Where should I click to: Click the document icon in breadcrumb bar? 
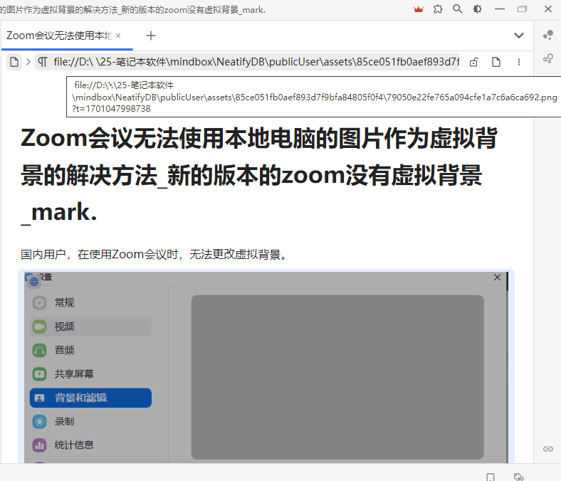tap(14, 62)
